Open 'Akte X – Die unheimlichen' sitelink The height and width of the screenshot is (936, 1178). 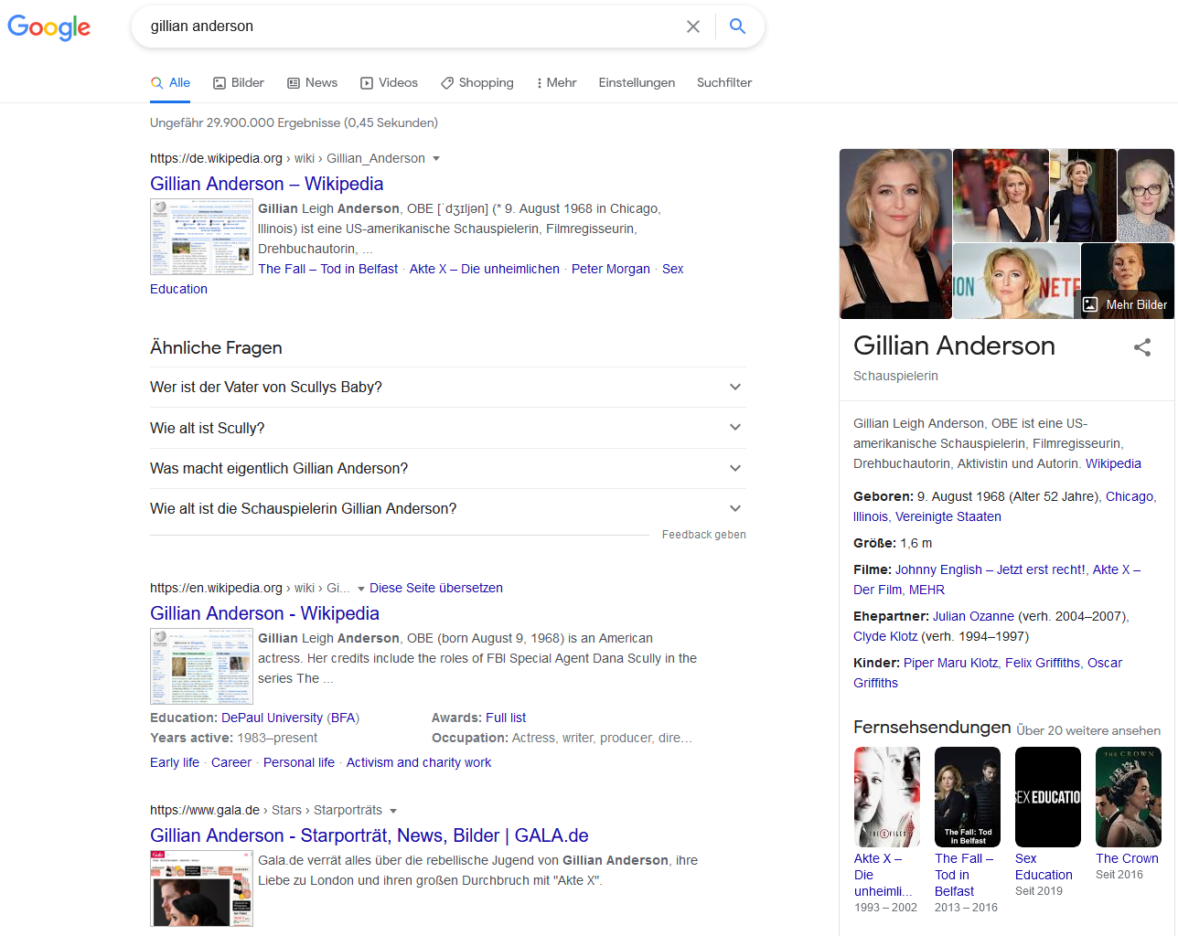485,269
